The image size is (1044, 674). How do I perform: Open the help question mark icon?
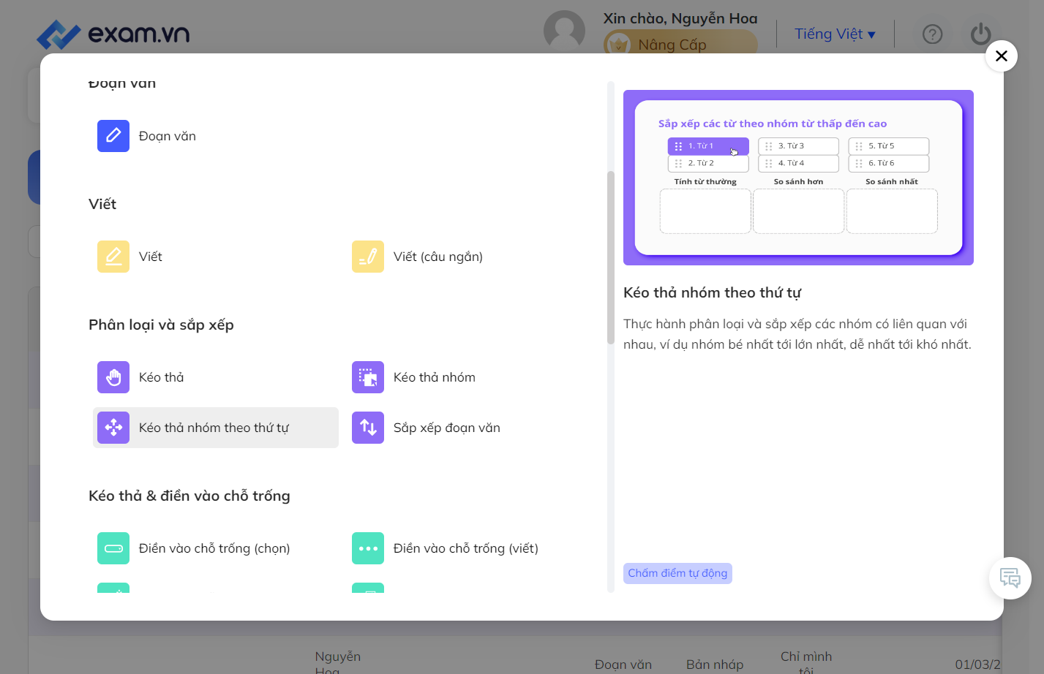tap(933, 34)
